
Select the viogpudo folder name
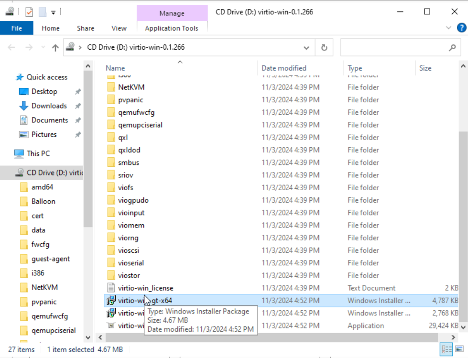click(133, 200)
